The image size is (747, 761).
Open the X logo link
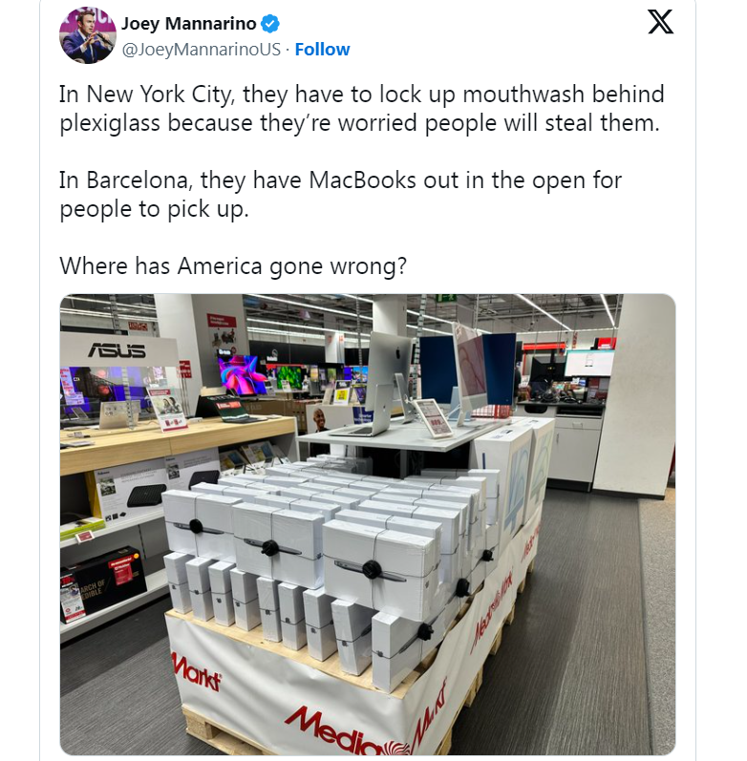660,22
